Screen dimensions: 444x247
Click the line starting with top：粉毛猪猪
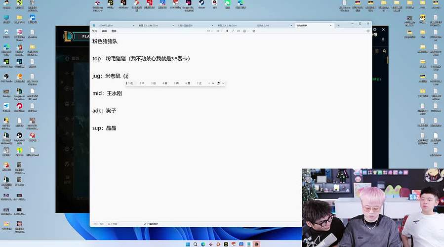click(x=141, y=59)
